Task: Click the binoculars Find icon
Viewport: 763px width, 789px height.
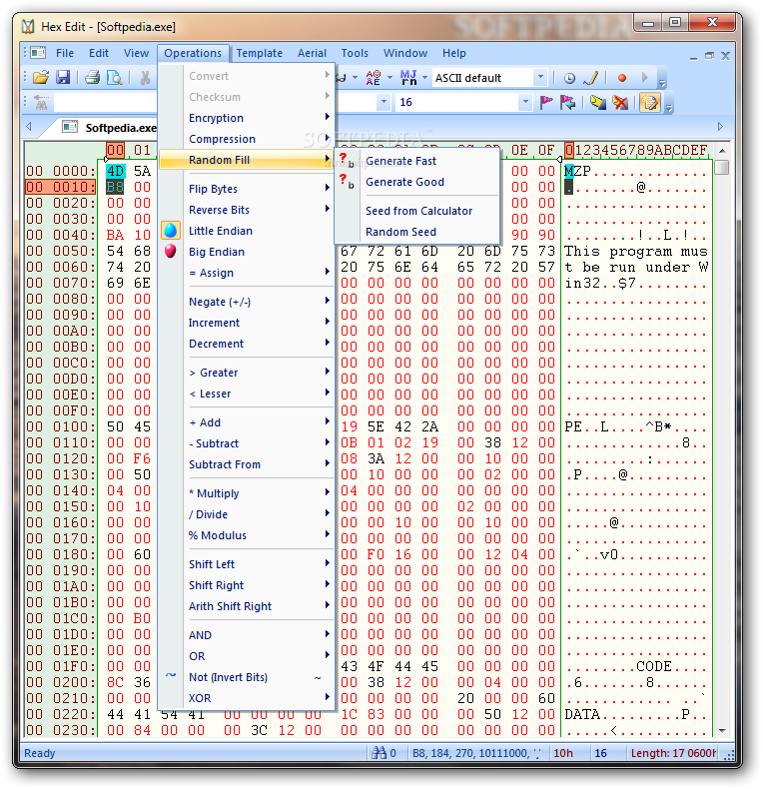Action: coord(41,103)
